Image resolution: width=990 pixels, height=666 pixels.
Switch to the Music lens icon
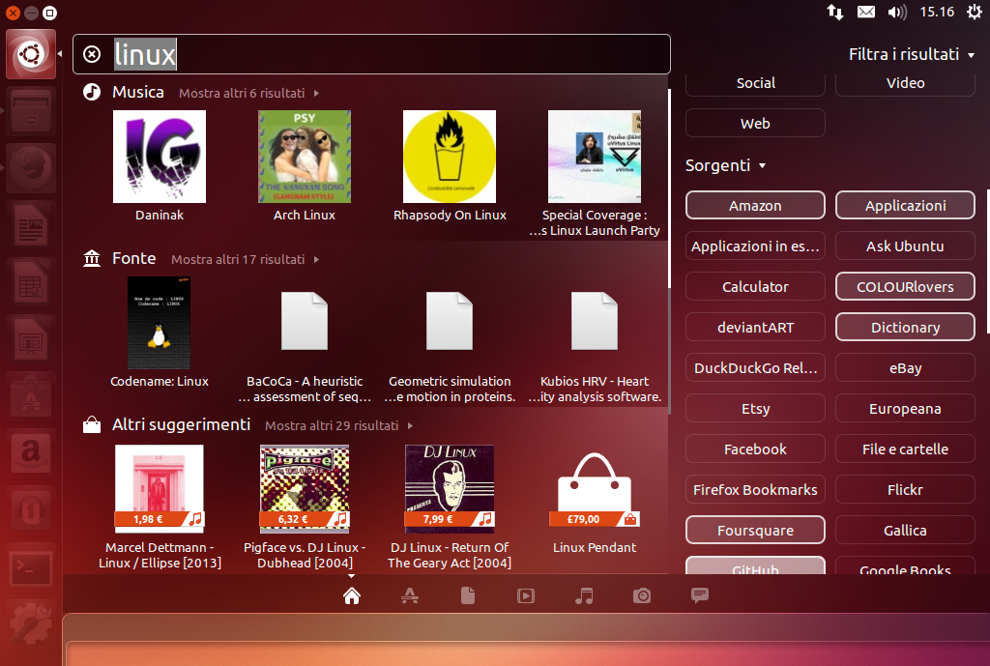584,595
